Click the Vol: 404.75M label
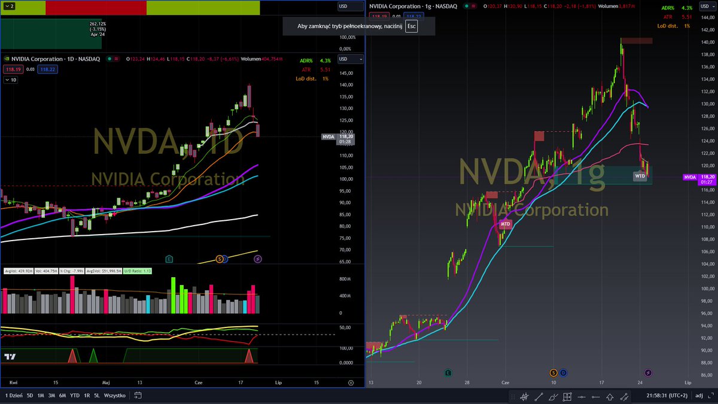 click(46, 271)
